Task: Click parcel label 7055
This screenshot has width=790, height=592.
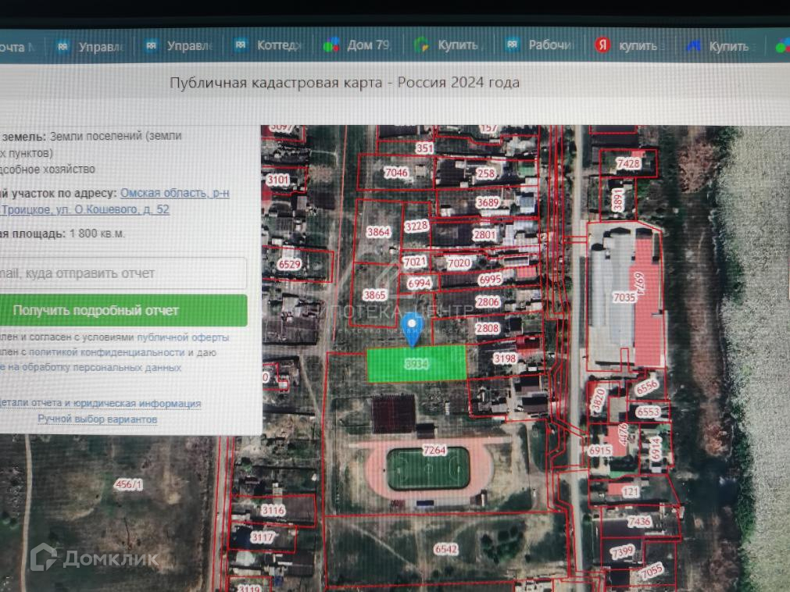Action: click(652, 571)
